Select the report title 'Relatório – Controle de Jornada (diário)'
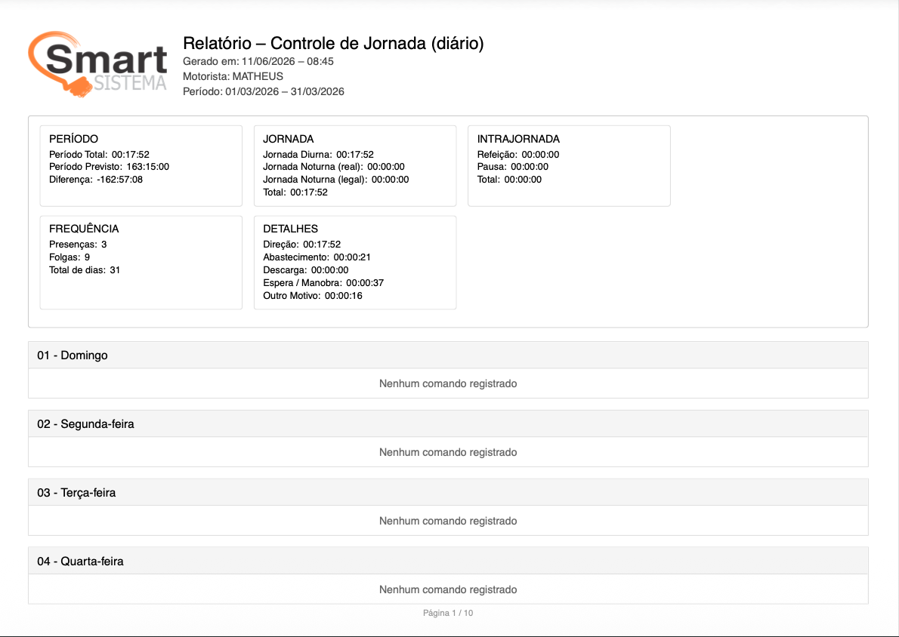This screenshot has height=637, width=899. pos(333,44)
